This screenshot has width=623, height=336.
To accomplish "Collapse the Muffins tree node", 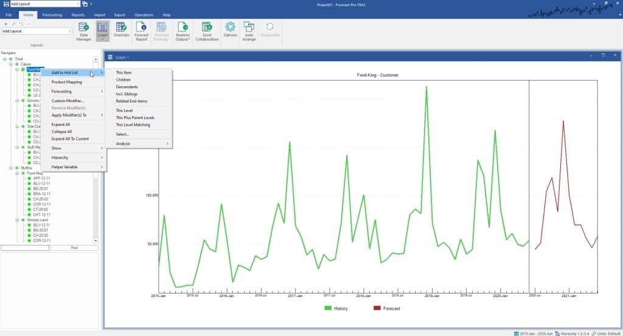I will (x=10, y=168).
